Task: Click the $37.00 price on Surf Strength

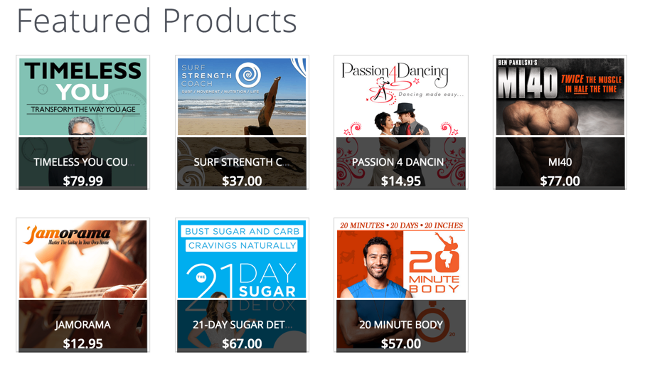Action: pos(242,181)
